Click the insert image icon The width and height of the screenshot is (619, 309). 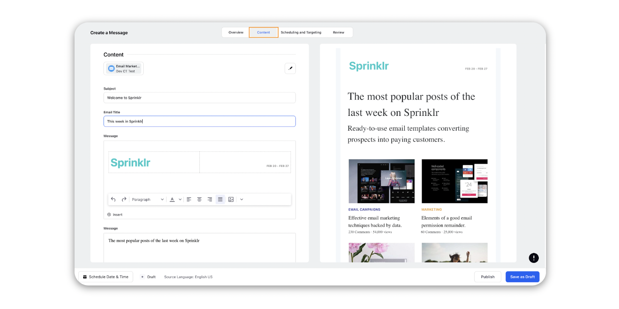[x=231, y=200]
